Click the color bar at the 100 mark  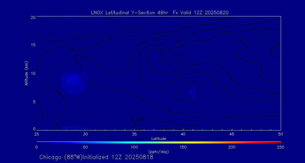coord(134,142)
